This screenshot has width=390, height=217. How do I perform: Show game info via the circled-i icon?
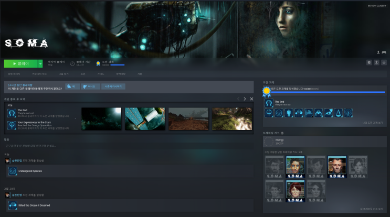coord(376,62)
